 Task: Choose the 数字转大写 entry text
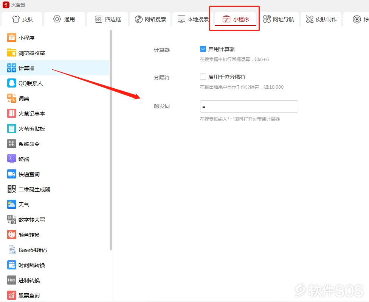coord(32,220)
